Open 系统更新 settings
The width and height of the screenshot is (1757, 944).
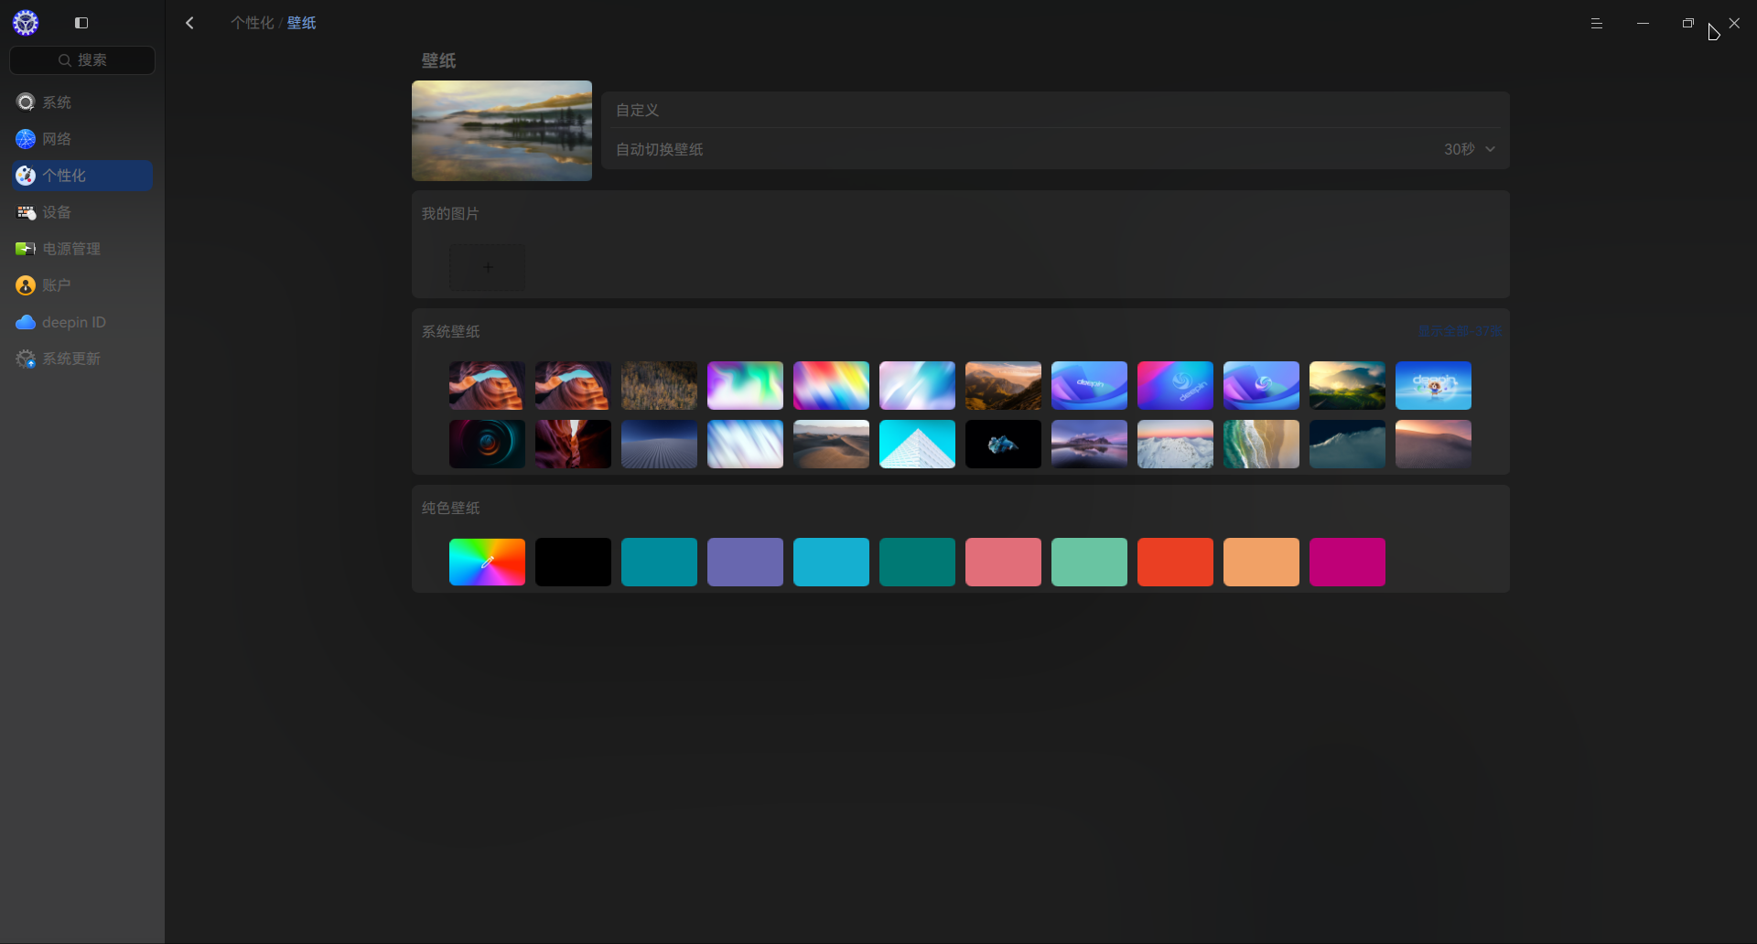pos(82,359)
